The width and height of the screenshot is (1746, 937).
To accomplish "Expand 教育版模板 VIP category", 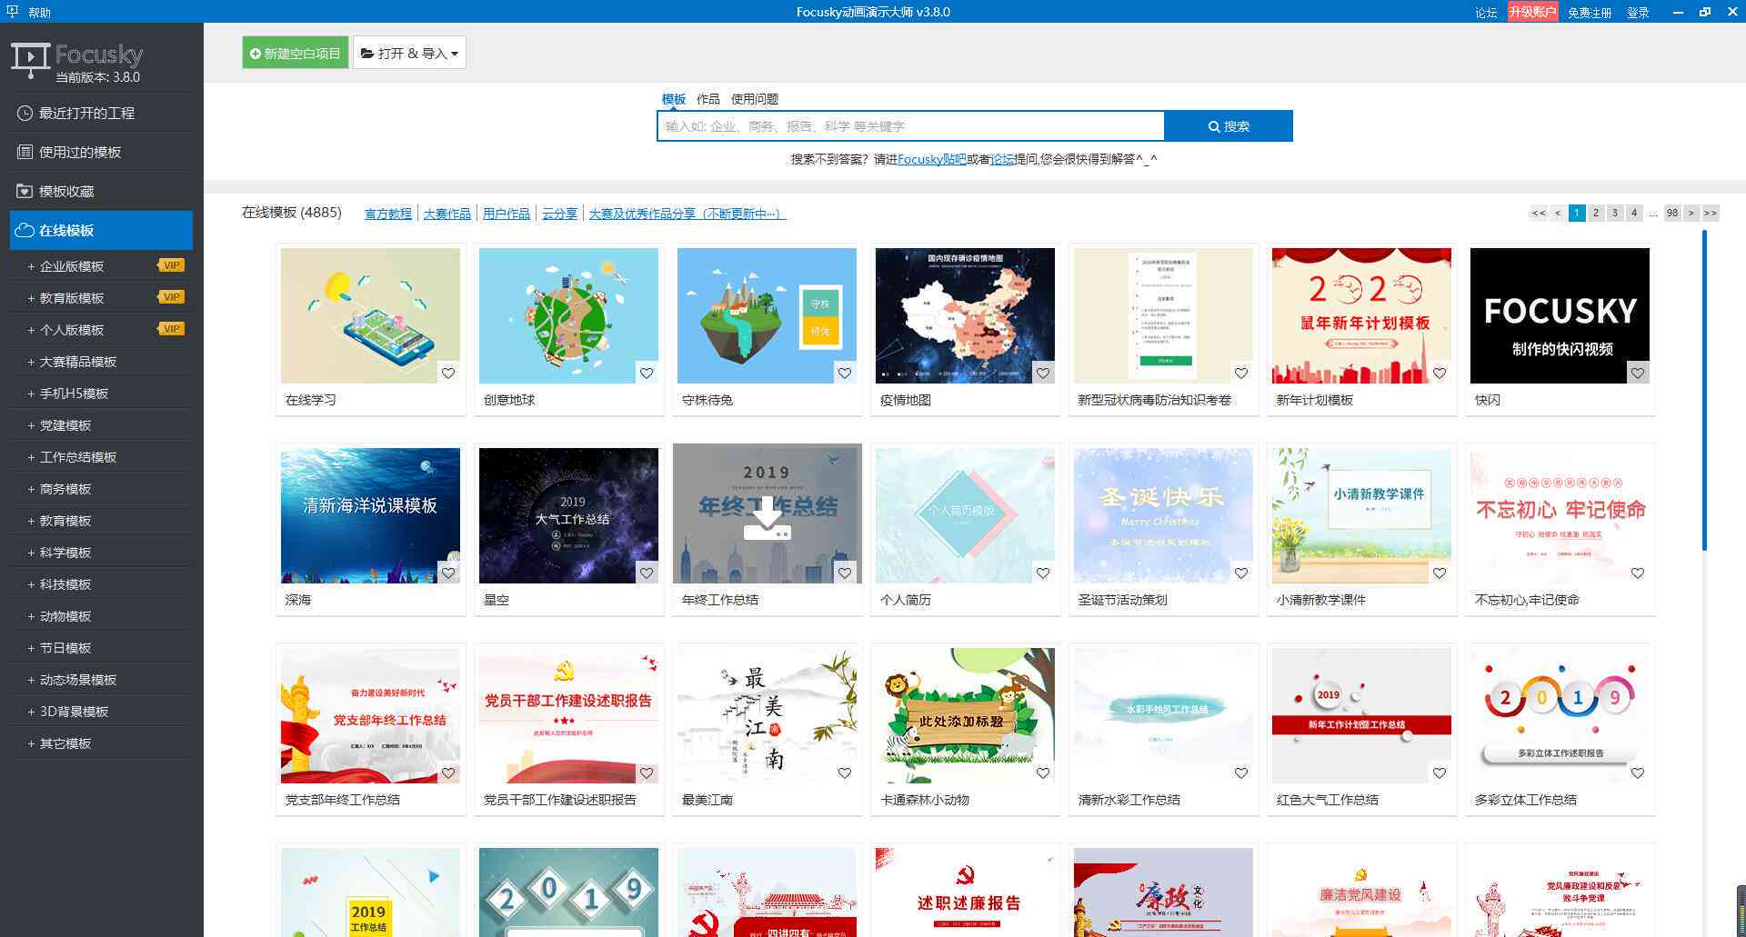I will click(x=101, y=298).
